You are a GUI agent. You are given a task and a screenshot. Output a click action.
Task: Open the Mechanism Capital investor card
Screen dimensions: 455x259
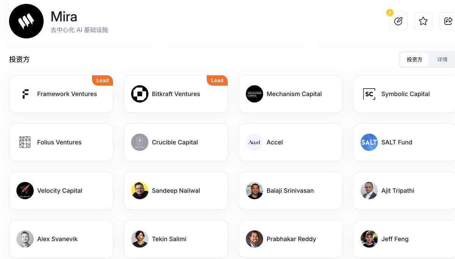point(290,94)
